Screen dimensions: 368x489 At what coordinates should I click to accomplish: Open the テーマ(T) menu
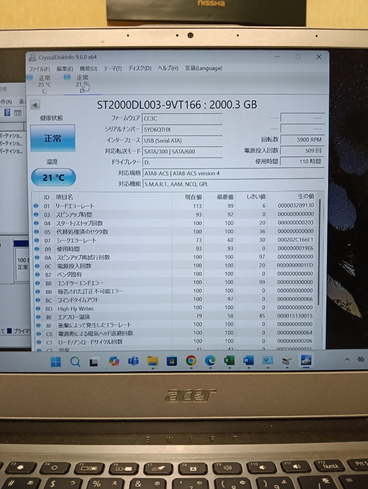(112, 68)
